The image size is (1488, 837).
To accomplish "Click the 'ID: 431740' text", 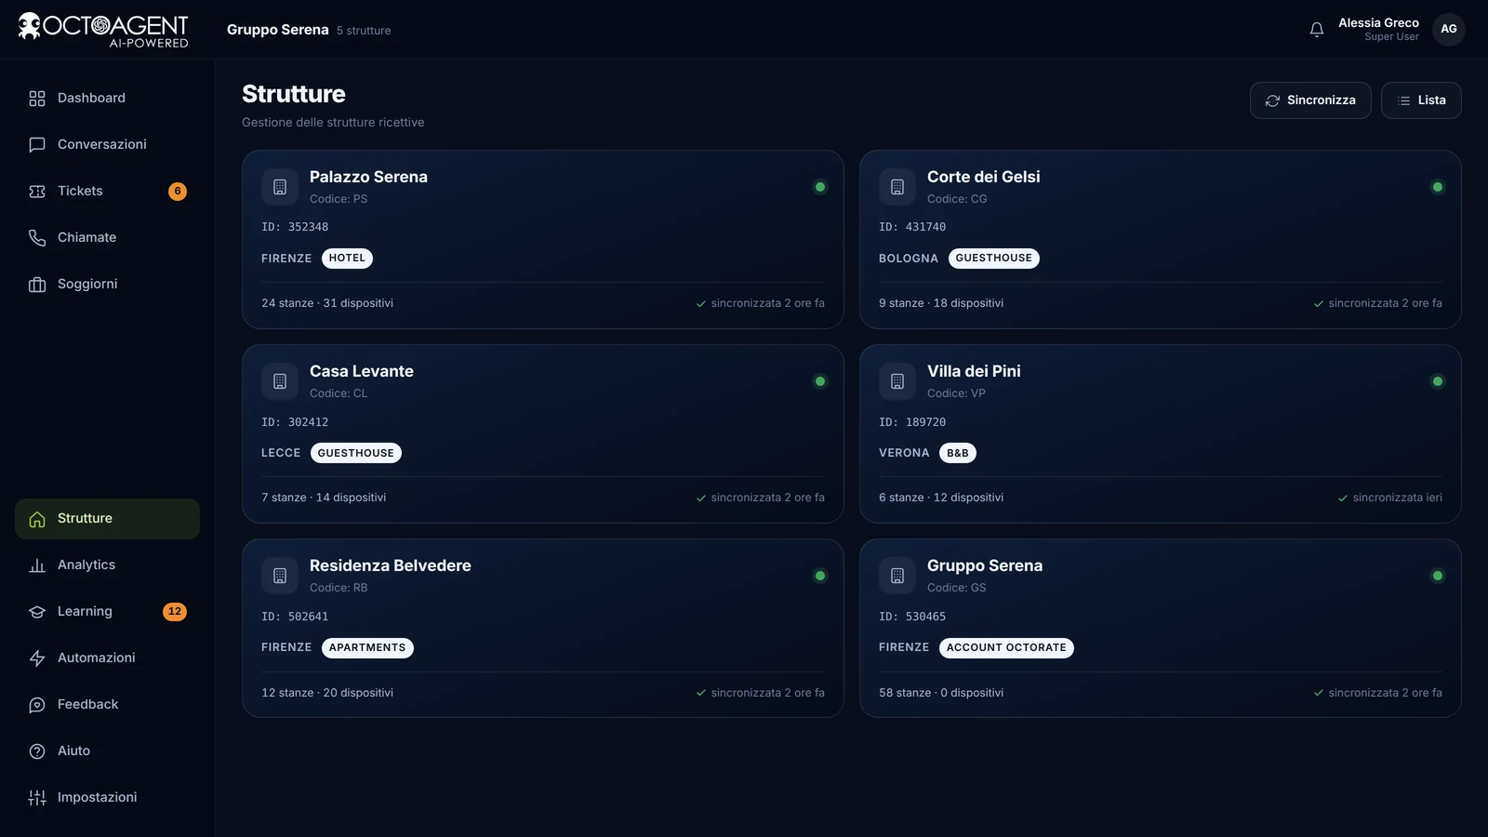I will 912,227.
